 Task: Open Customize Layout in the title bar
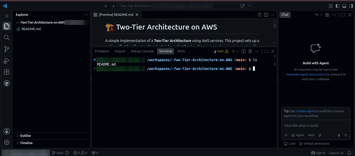(331, 6)
